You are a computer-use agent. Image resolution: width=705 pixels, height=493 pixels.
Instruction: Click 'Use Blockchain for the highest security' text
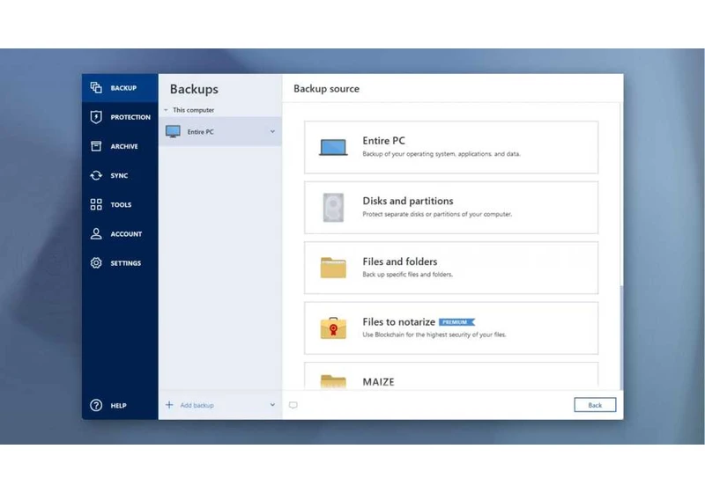click(434, 335)
